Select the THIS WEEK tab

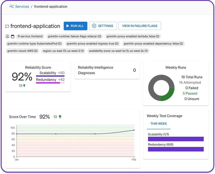[159, 124]
